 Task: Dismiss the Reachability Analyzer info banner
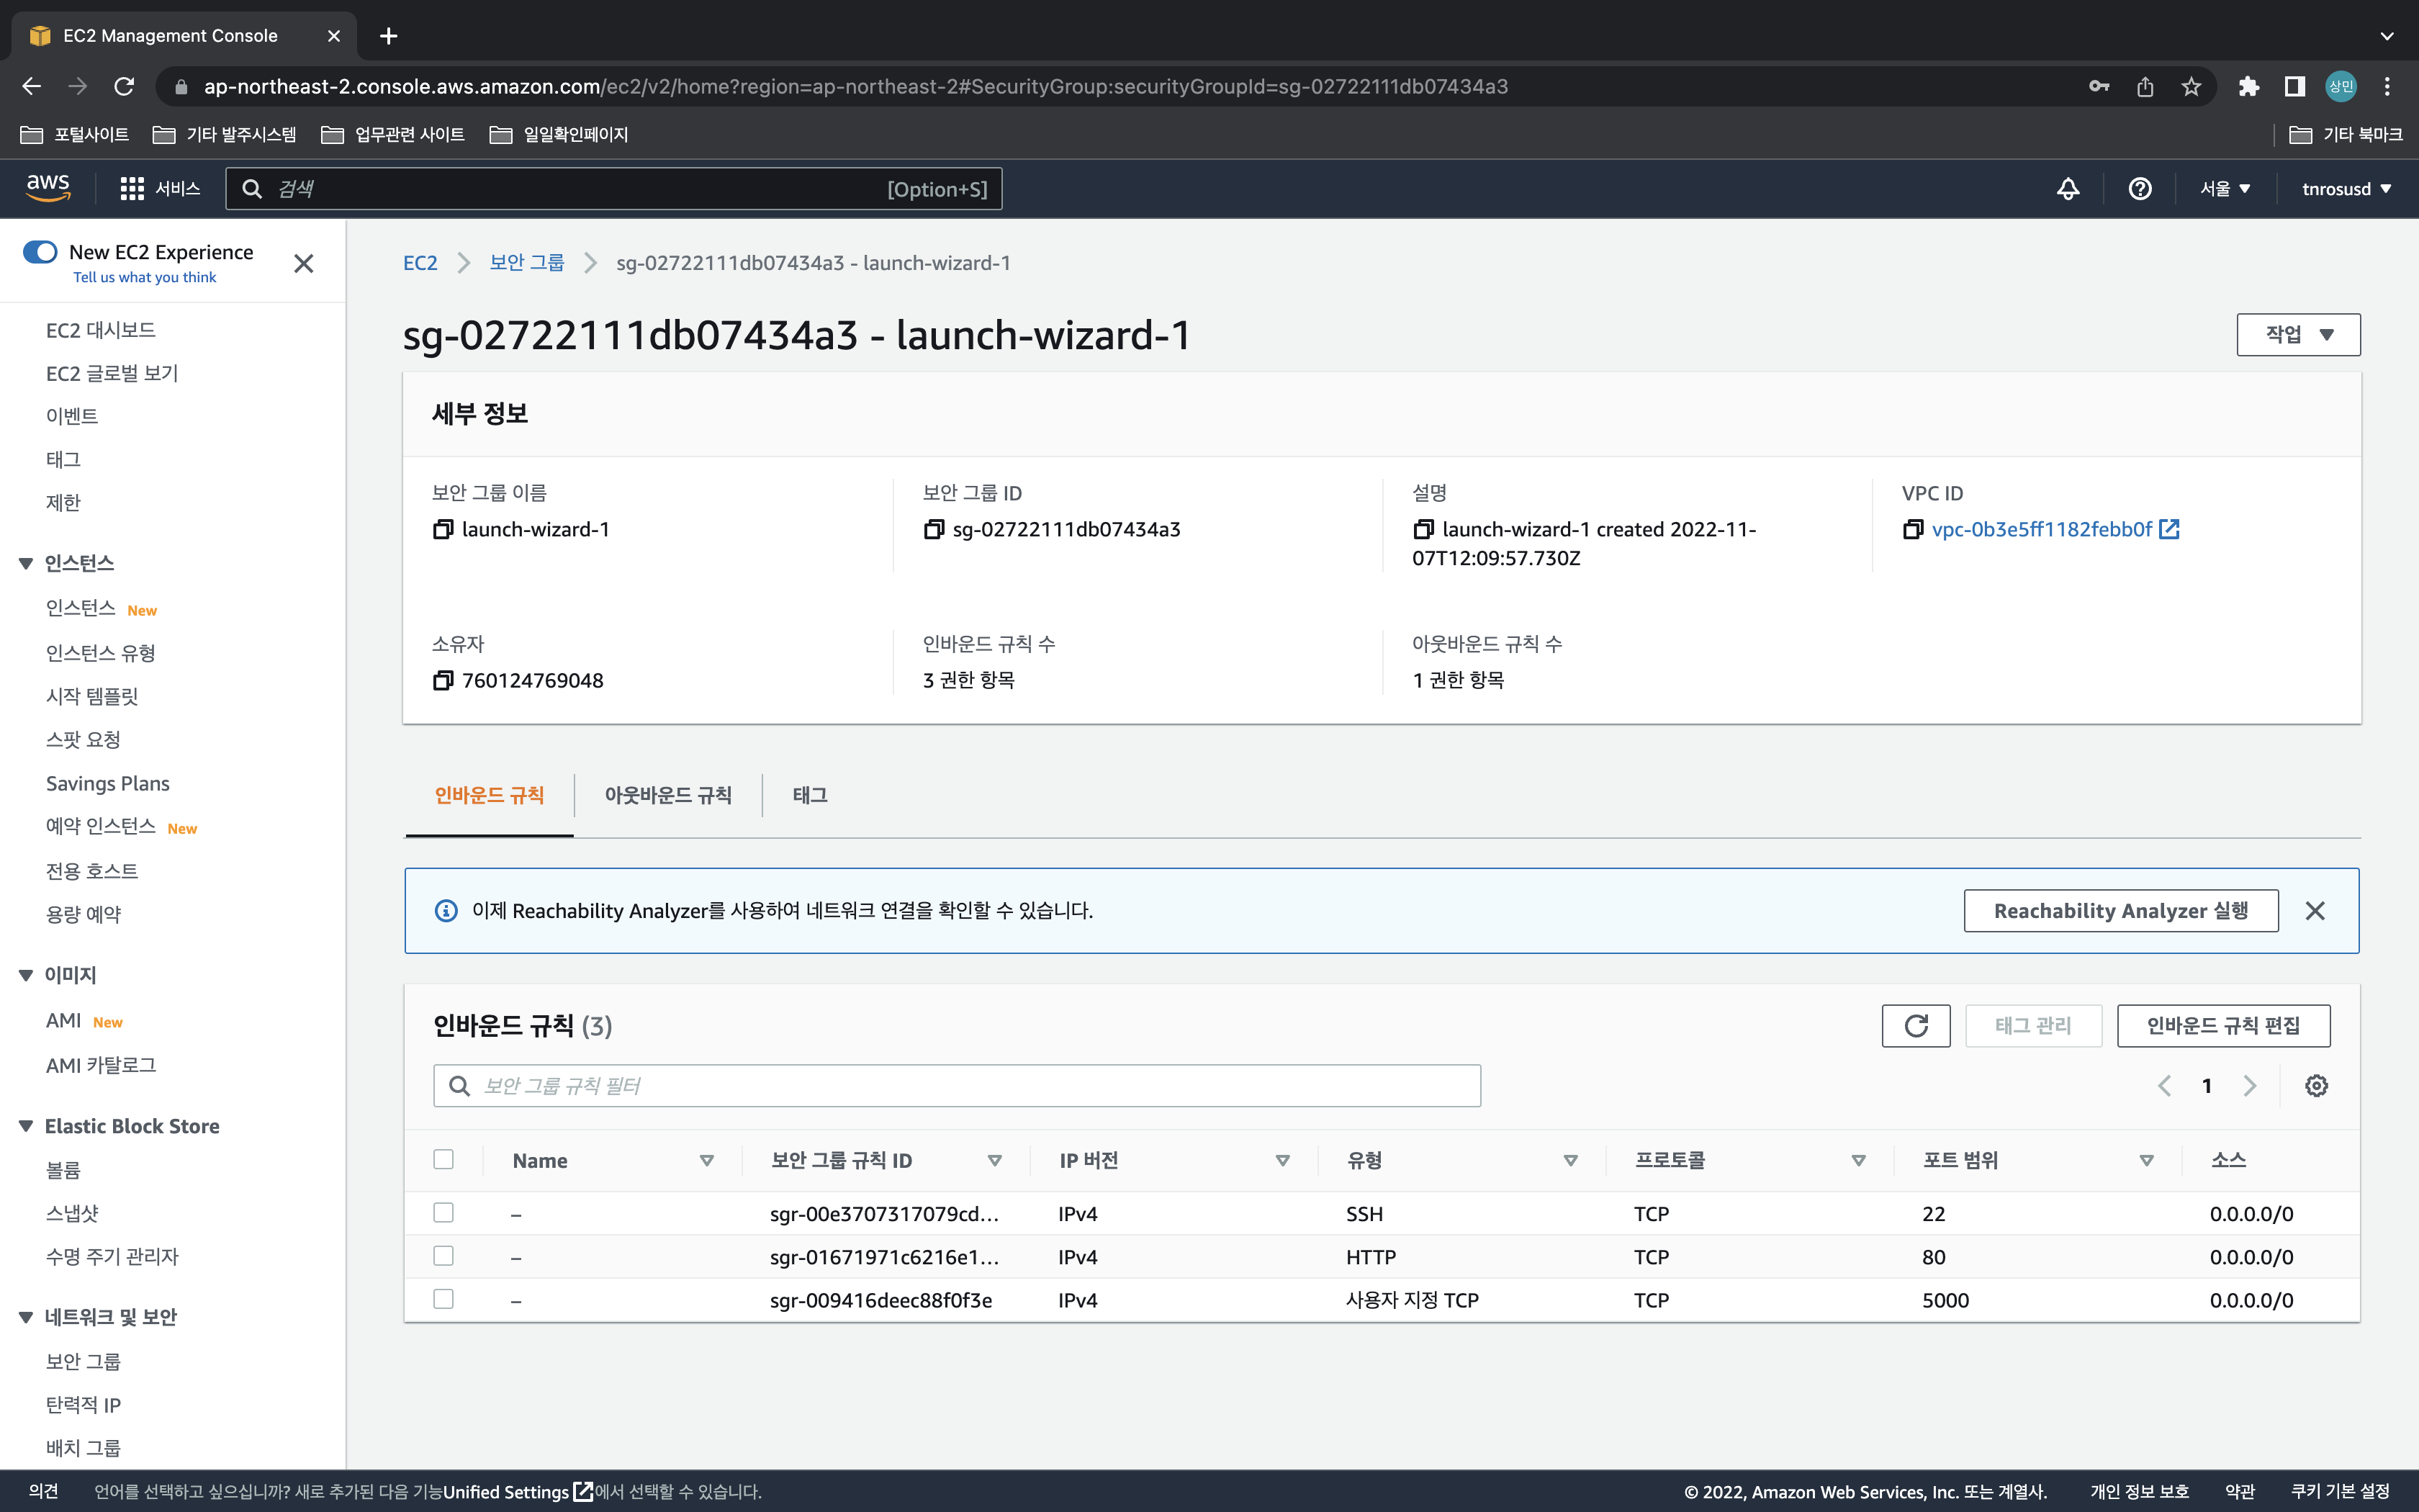[2315, 911]
